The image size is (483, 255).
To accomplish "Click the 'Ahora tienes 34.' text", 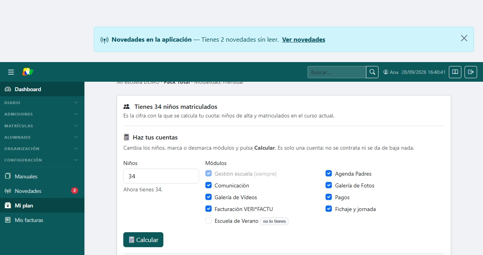I will click(143, 189).
